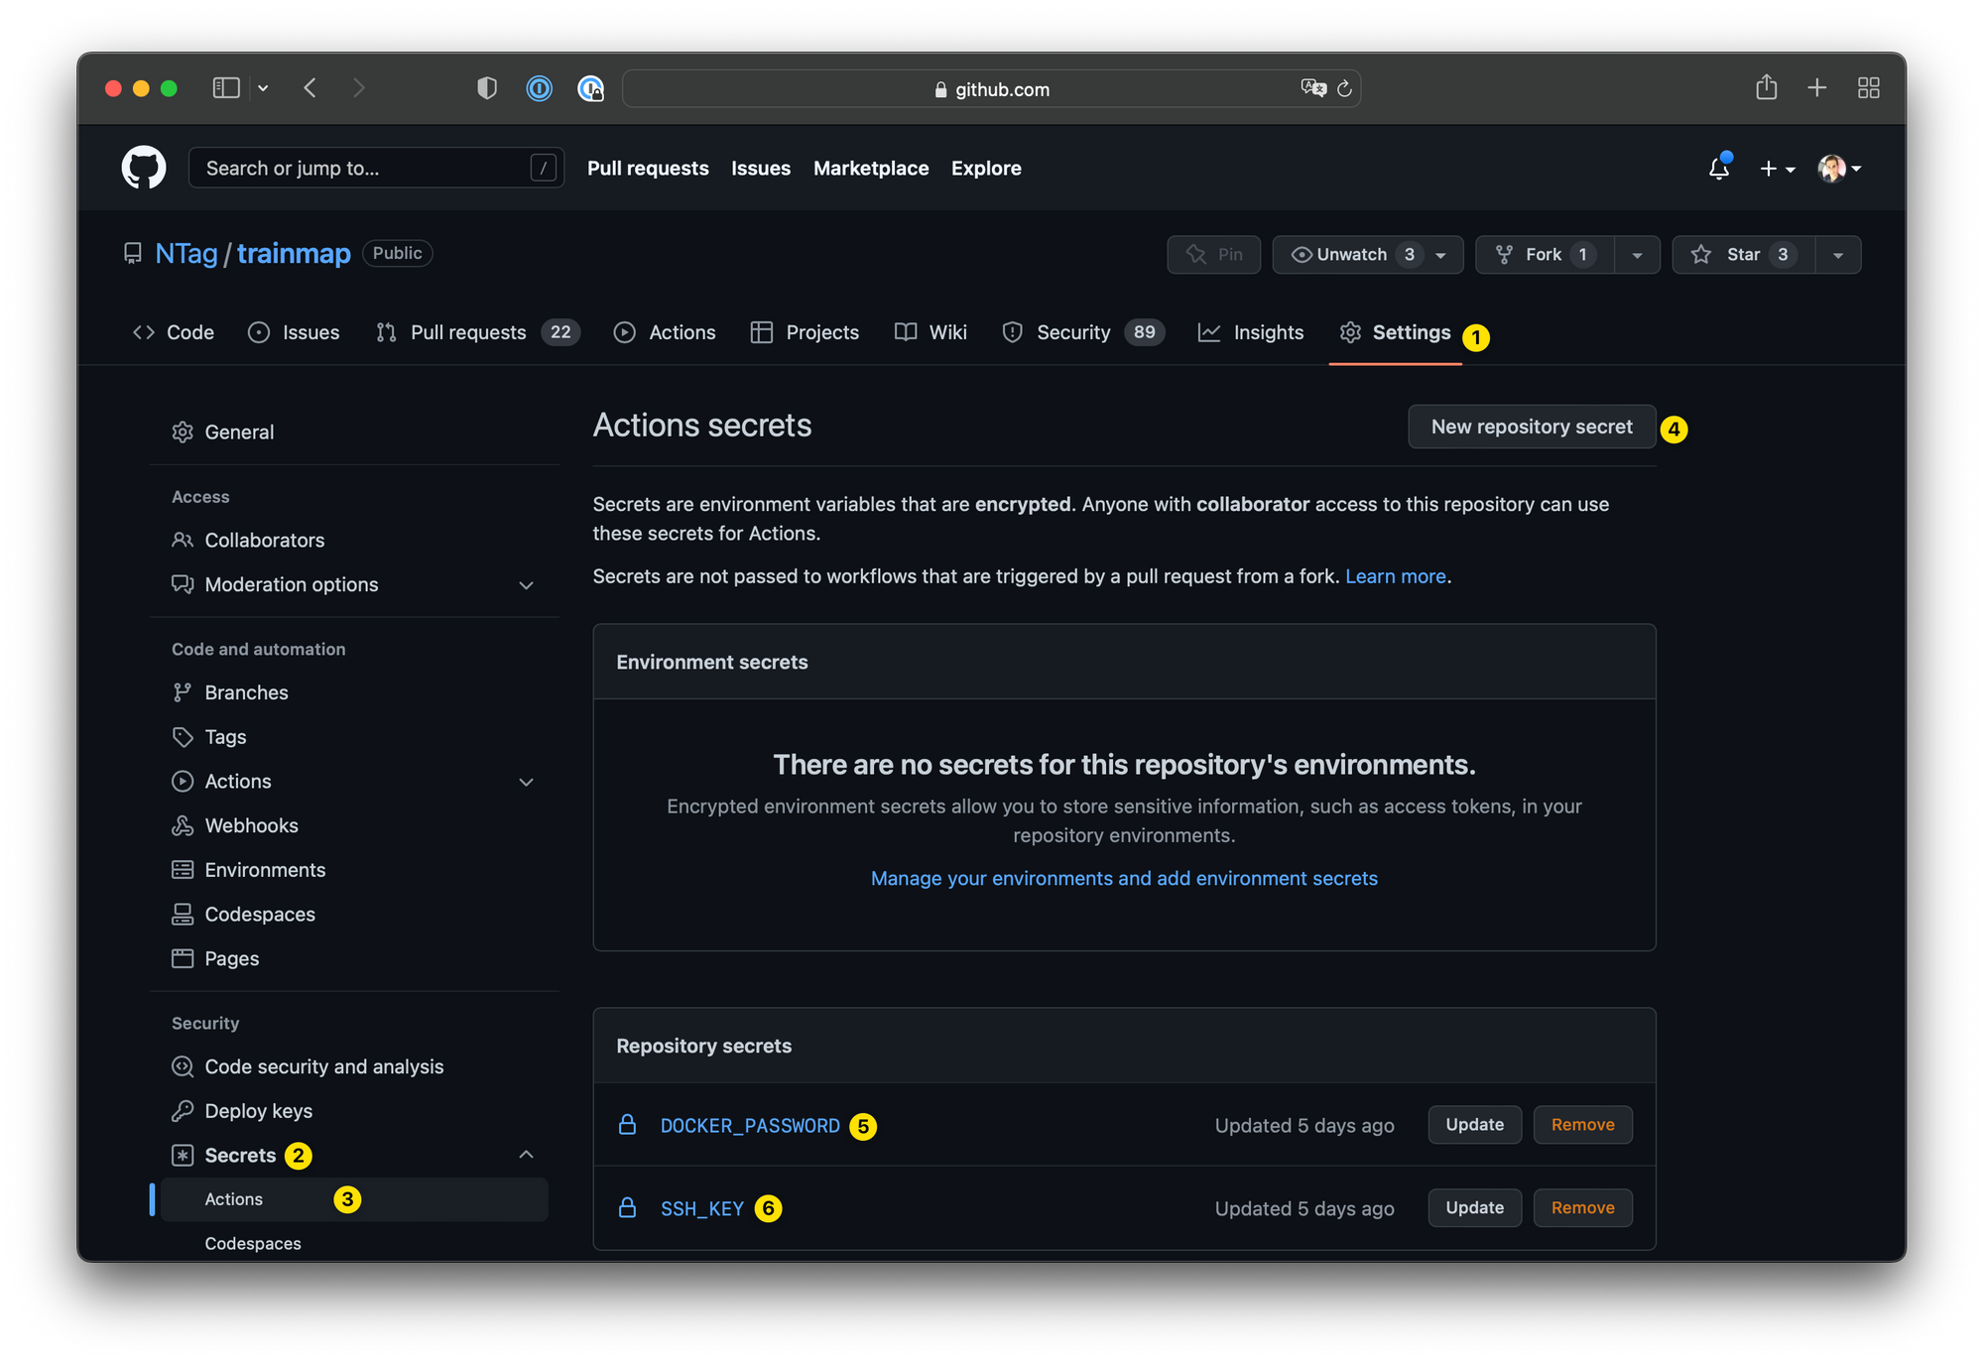The height and width of the screenshot is (1365, 1984).
Task: Switch to the Issues repository tab
Action: tap(294, 332)
